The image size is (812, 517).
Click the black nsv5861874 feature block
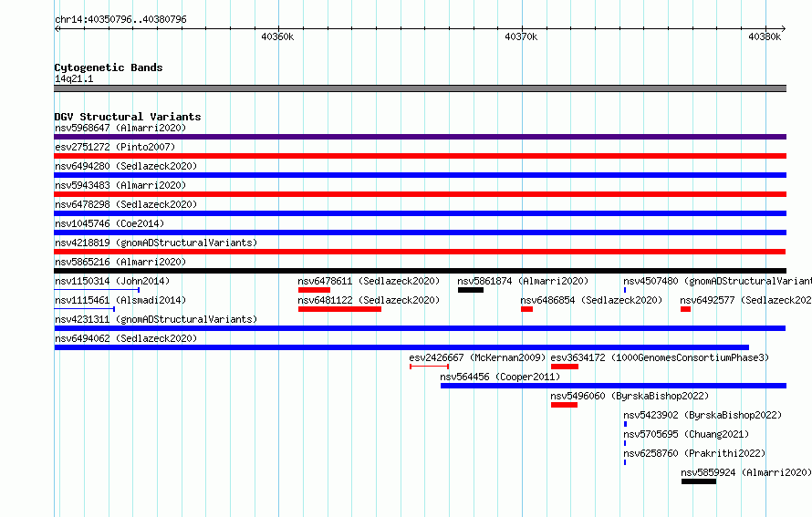tap(471, 290)
